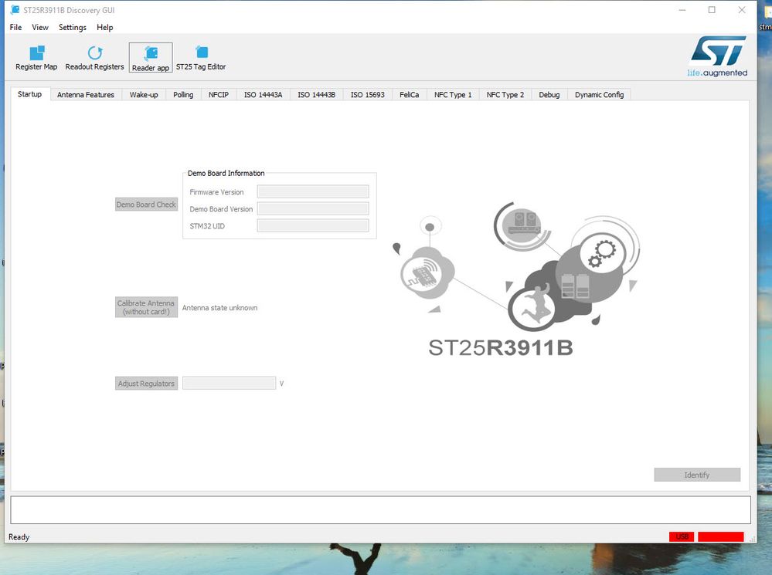
Task: Open the NFC Type 1 tab
Action: 453,94
